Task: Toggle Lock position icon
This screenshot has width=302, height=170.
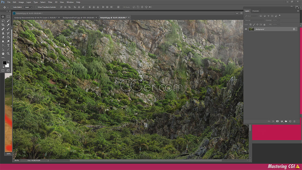Action: tap(257, 24)
